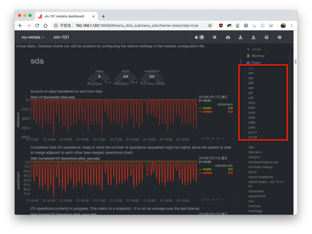Jump to zd128 disk in sidebar
This screenshot has height=234, width=312.
click(253, 137)
